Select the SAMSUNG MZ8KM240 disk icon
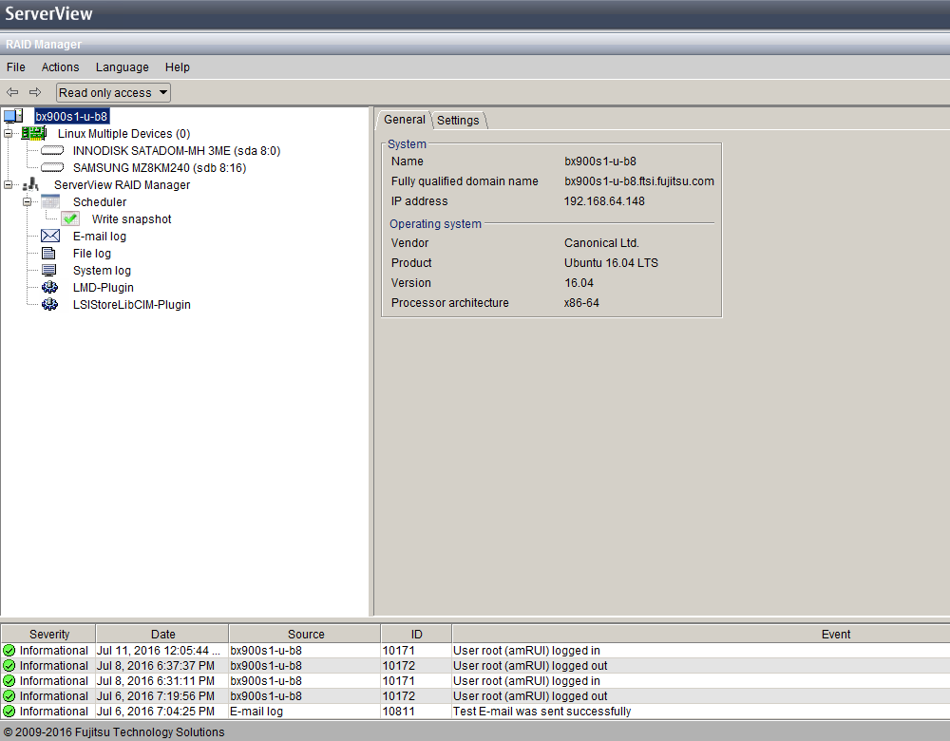Screen dimensions: 950x741 pos(52,167)
